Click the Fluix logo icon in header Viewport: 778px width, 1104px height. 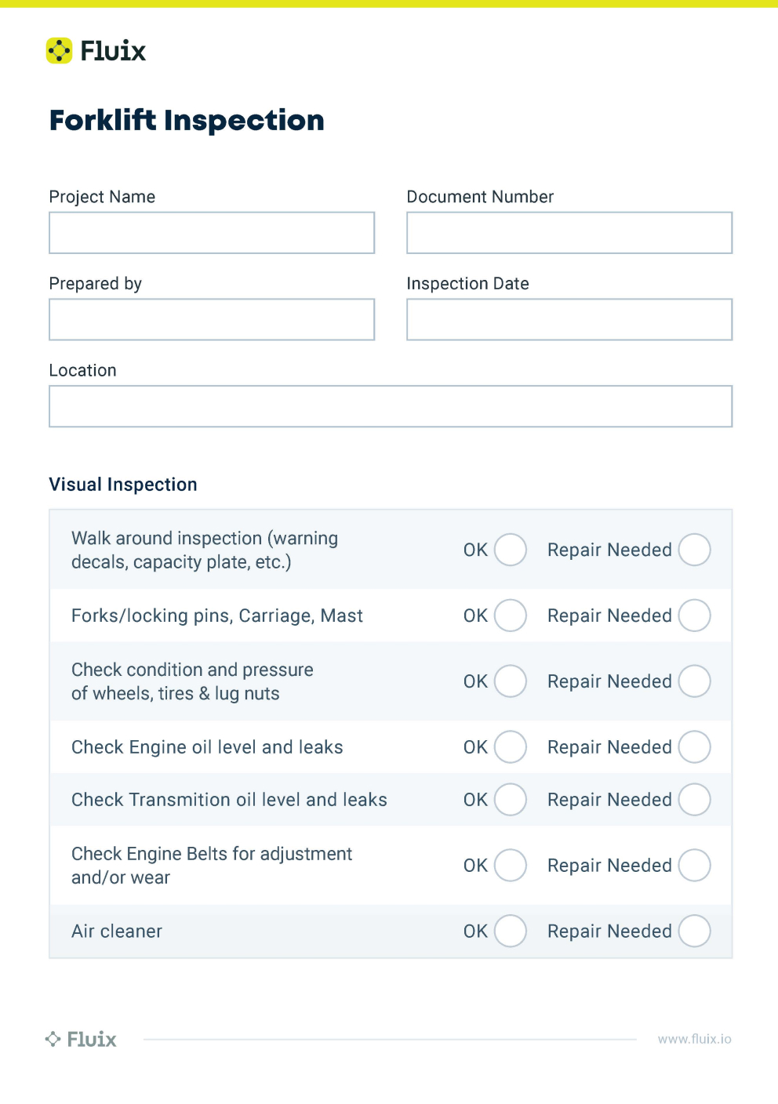click(59, 51)
